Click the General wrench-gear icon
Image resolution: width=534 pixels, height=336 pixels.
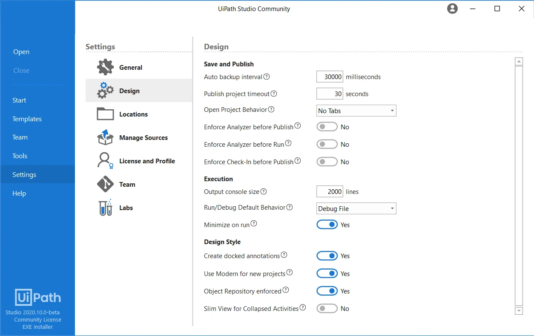pyautogui.click(x=105, y=67)
